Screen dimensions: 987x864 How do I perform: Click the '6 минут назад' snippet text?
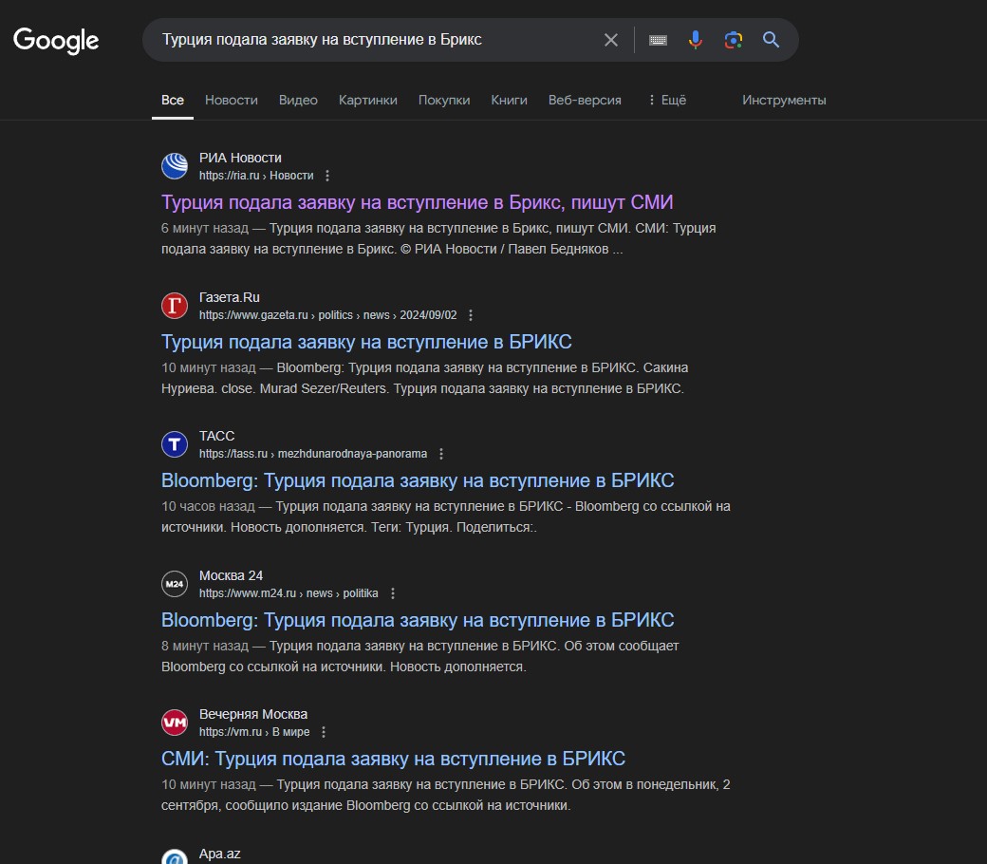205,228
